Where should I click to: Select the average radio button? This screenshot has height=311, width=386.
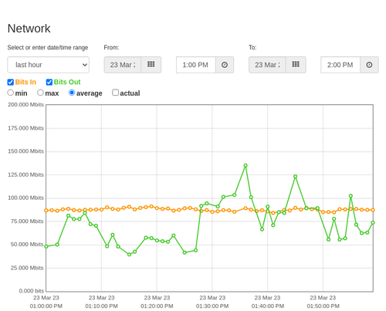(x=72, y=93)
